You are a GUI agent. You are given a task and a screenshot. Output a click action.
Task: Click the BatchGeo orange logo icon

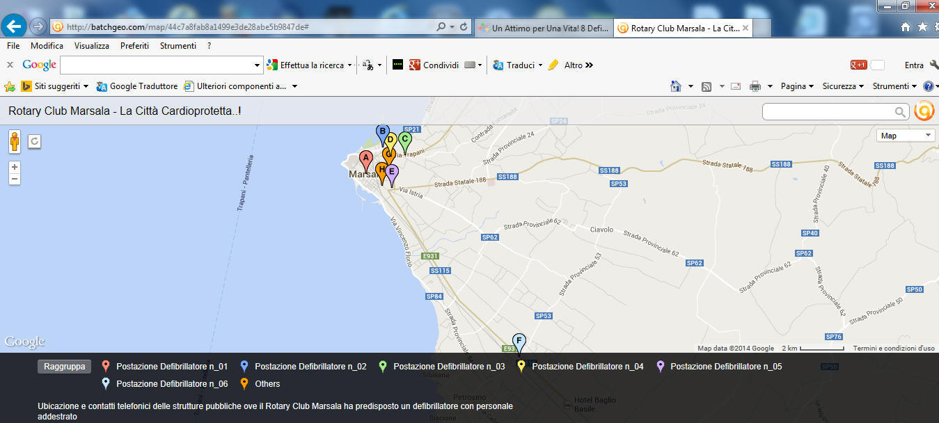(x=924, y=111)
